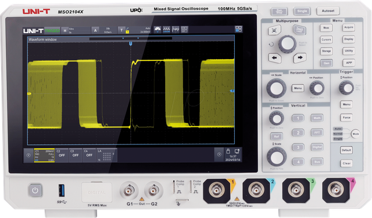372x218 pixels.
Task: Tap the network status icon on screen
Action: tap(237, 151)
